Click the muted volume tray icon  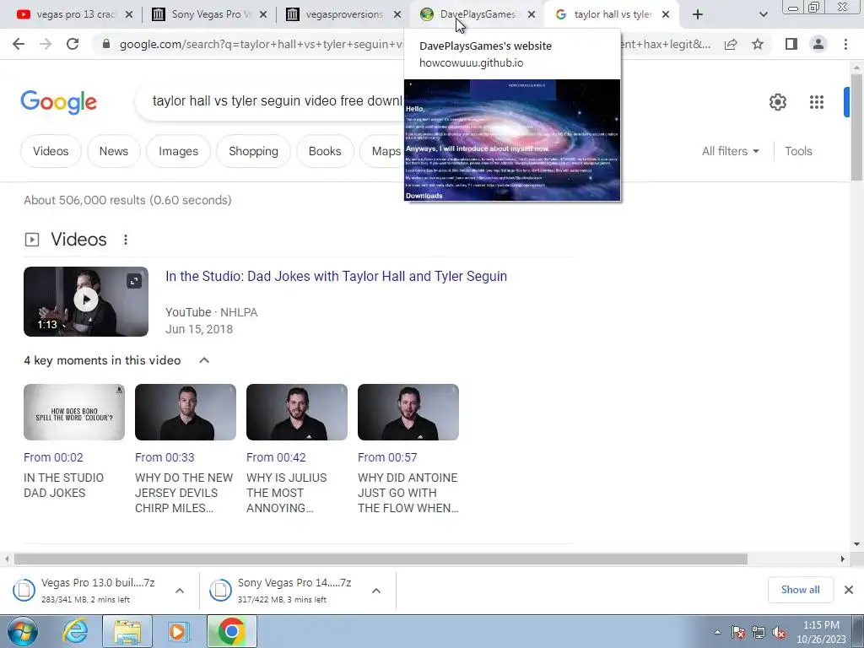click(779, 633)
